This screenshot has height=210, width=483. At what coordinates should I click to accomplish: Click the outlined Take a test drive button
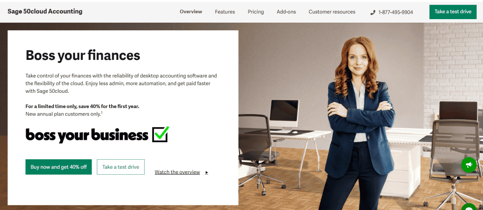(x=121, y=167)
